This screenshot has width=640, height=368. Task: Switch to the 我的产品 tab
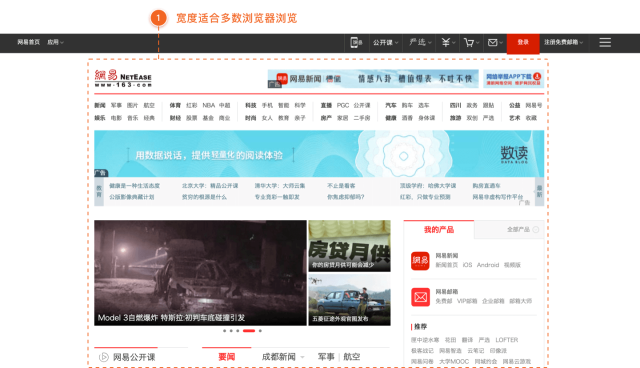438,229
